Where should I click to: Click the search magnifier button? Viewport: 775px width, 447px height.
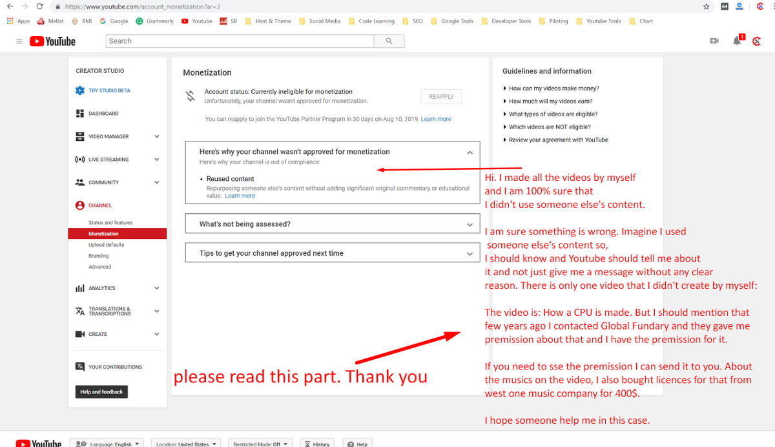(389, 41)
